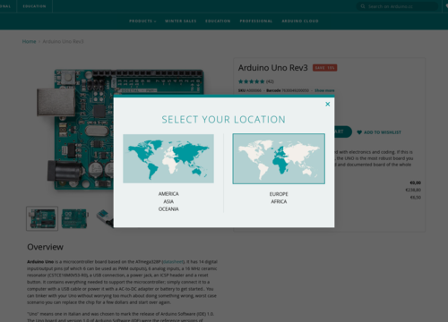Screen dimensions: 448x322
Task: Click the SKU A000066 text
Action: click(250, 90)
